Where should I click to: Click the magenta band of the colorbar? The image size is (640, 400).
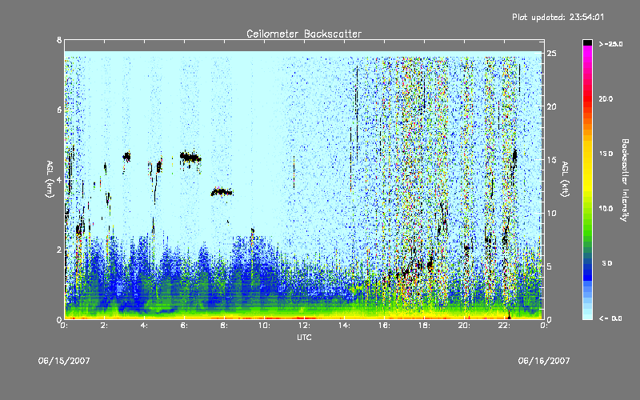point(587,51)
